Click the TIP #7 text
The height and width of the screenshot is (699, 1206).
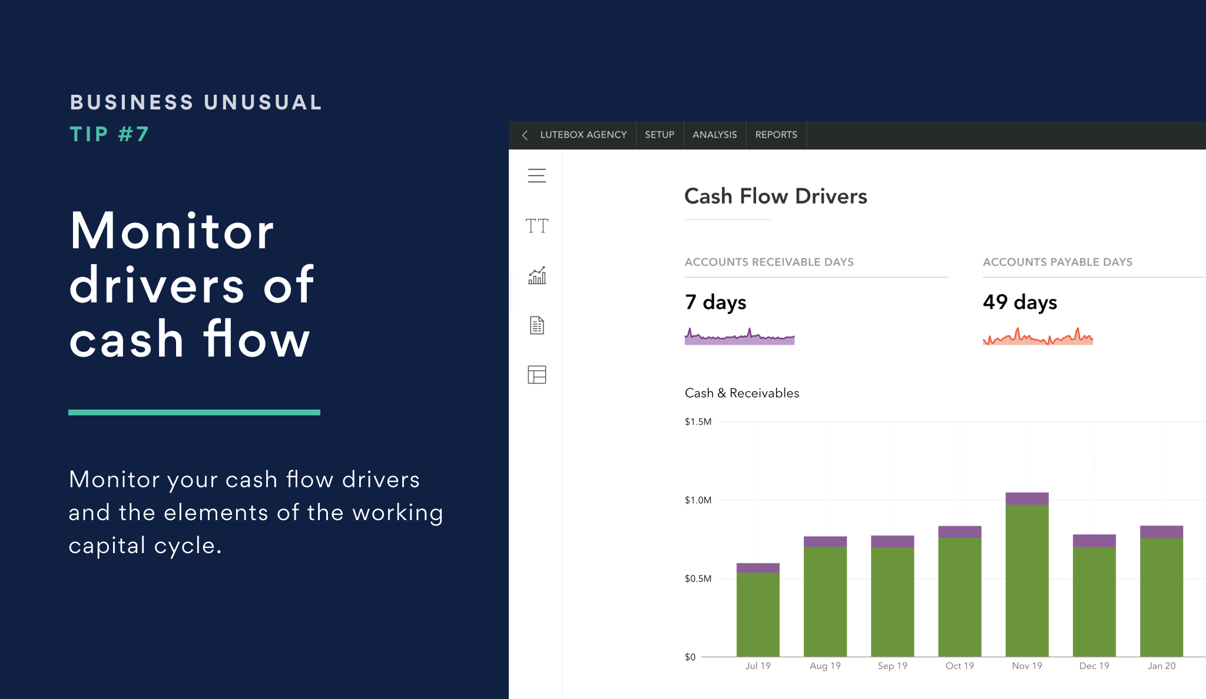click(110, 134)
